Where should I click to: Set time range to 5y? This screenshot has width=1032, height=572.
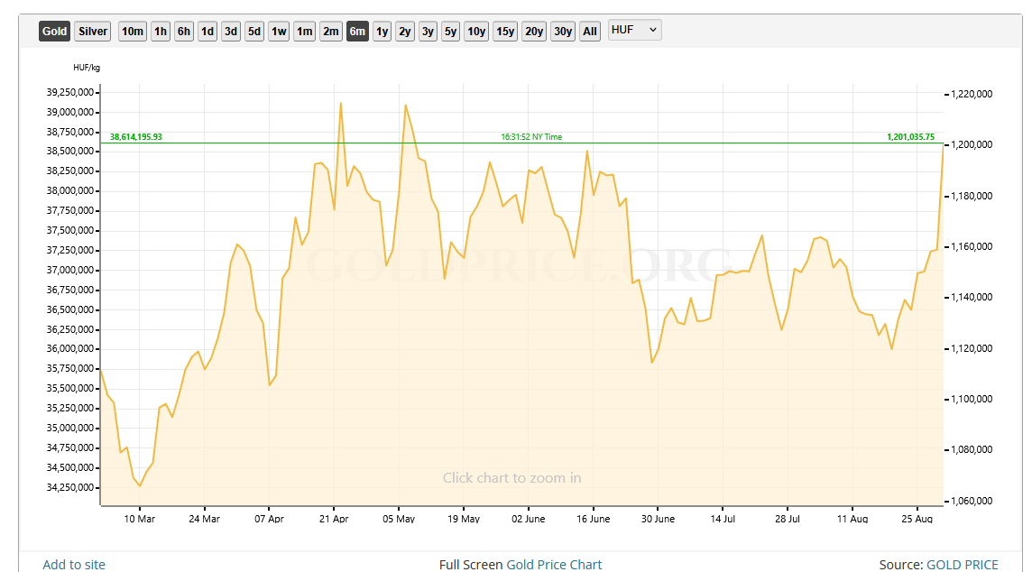[x=450, y=31]
